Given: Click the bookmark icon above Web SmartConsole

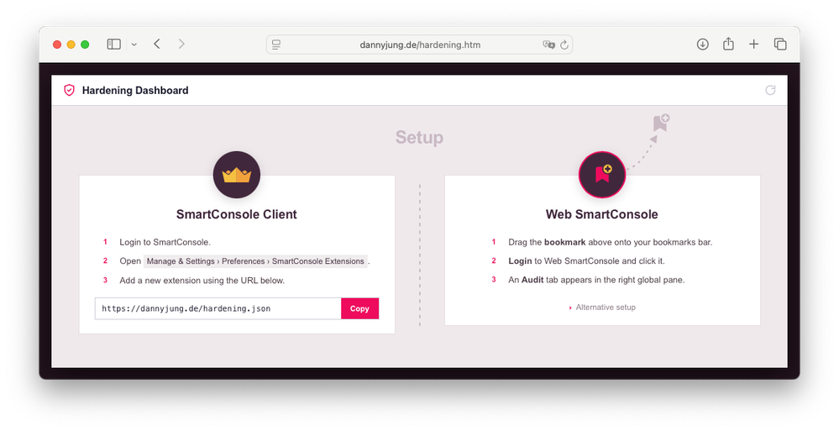Looking at the screenshot, I should coord(602,175).
